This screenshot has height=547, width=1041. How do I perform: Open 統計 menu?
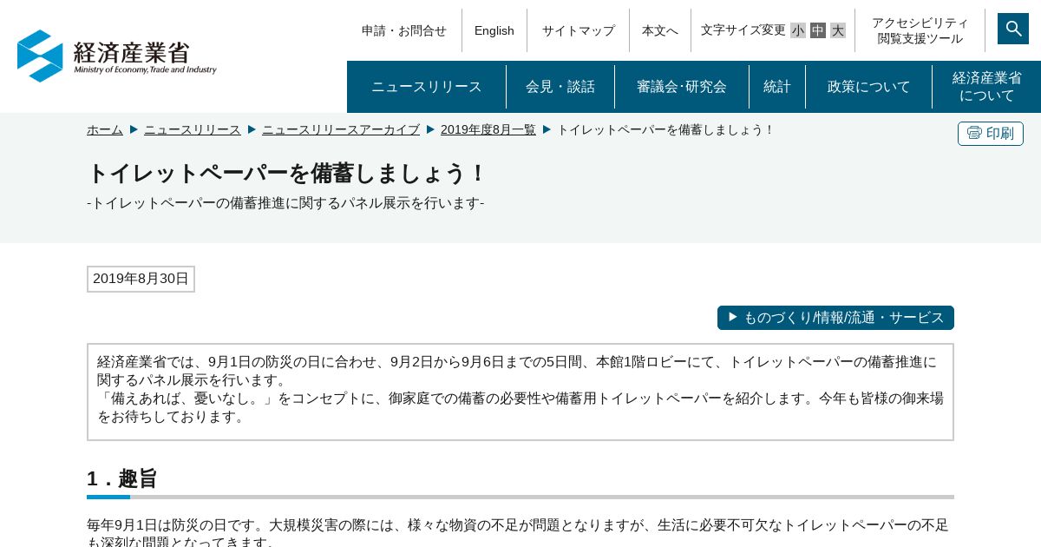point(777,87)
